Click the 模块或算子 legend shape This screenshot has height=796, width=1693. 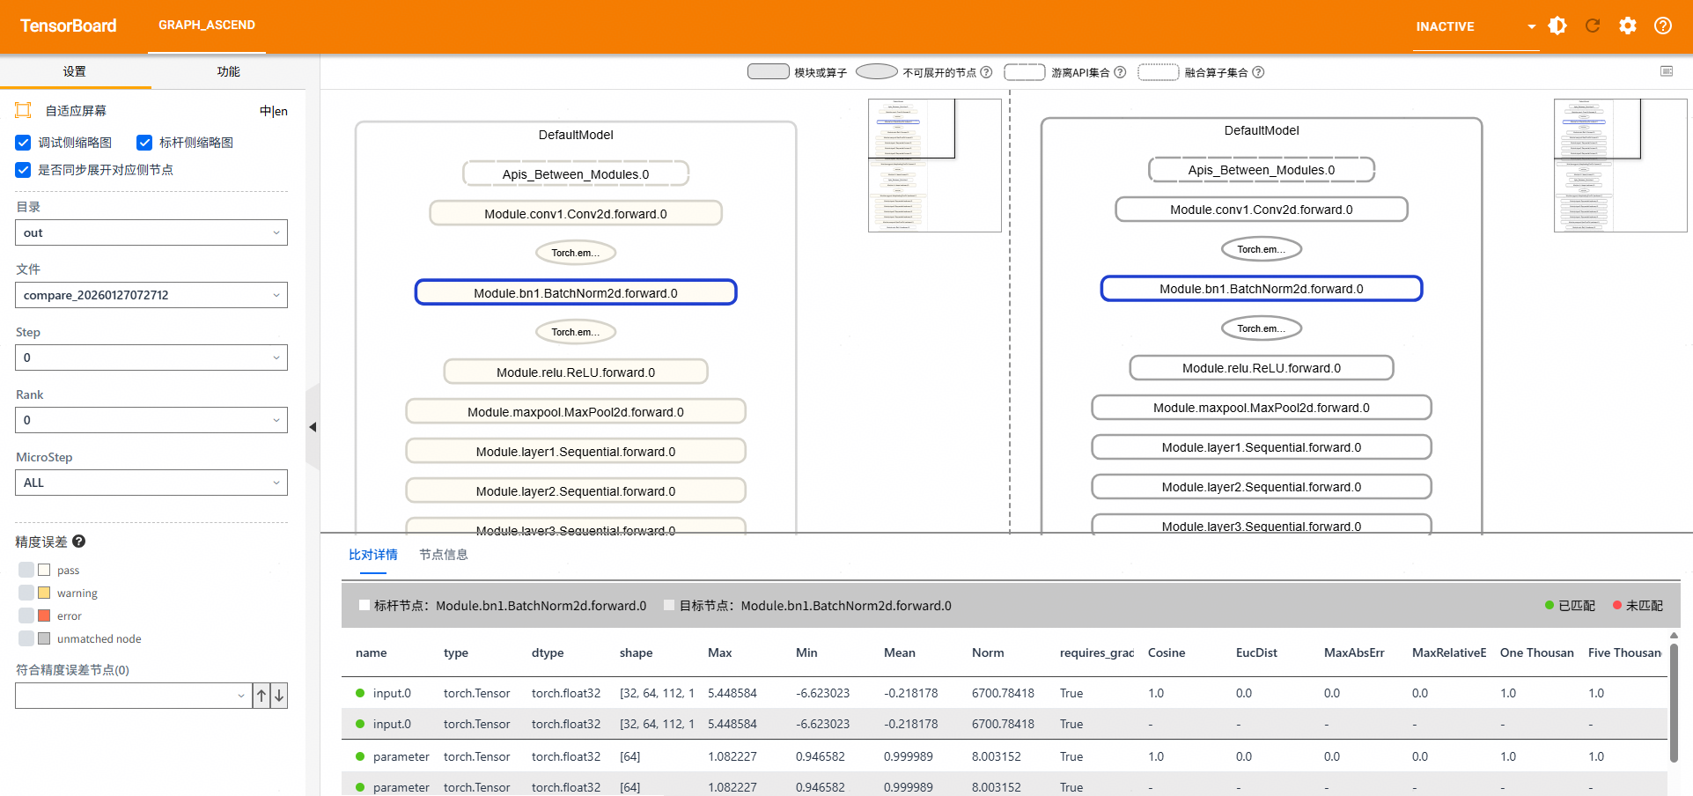768,71
